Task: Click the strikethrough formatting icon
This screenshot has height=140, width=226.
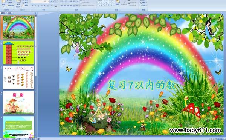Action: 42,6
